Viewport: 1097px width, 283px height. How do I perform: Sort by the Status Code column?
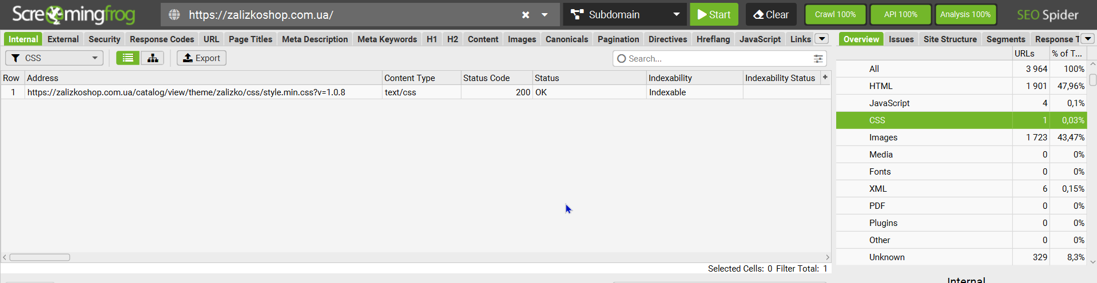pyautogui.click(x=496, y=78)
